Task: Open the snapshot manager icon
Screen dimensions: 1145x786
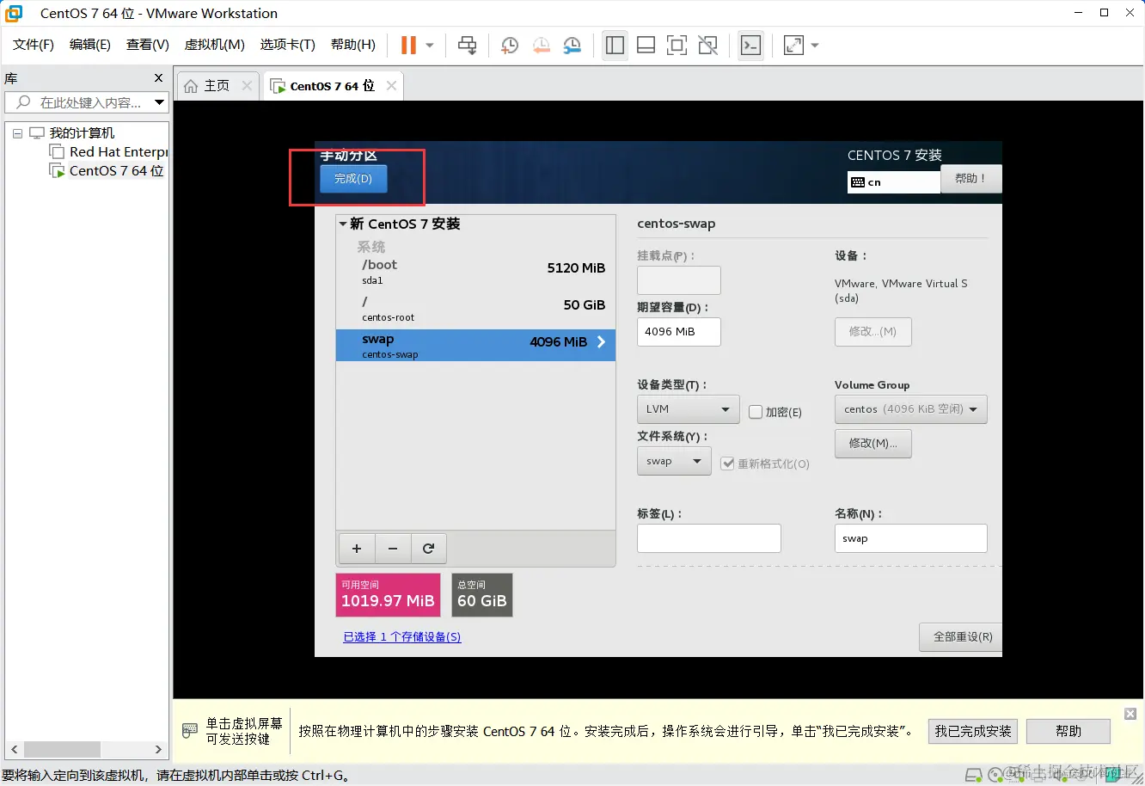Action: (572, 45)
